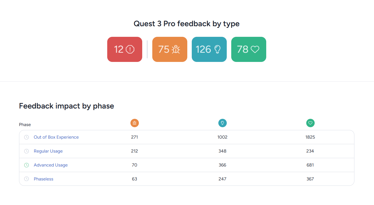This screenshot has width=374, height=205.
Task: Click the teal lightbulb column header icon
Action: click(223, 123)
